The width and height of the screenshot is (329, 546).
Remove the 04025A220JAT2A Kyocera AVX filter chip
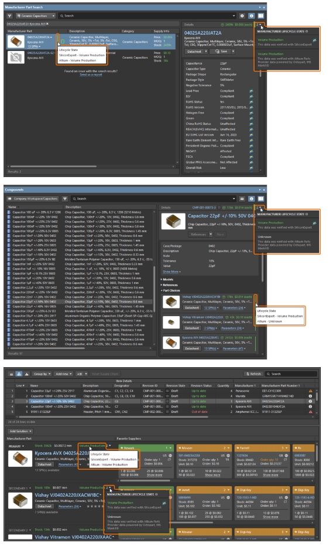47,23
